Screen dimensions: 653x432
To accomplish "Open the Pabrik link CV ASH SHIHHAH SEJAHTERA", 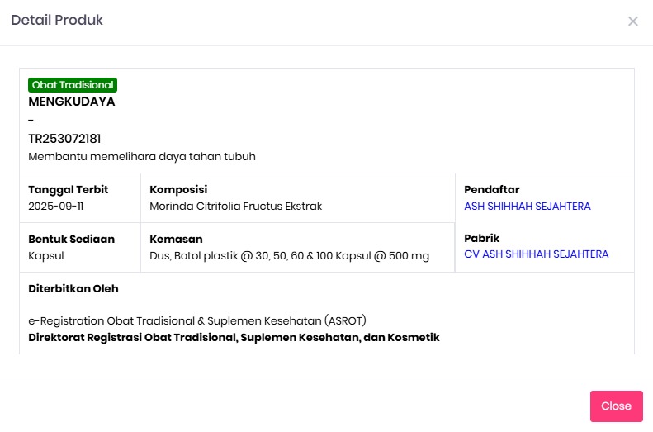I will click(x=536, y=254).
